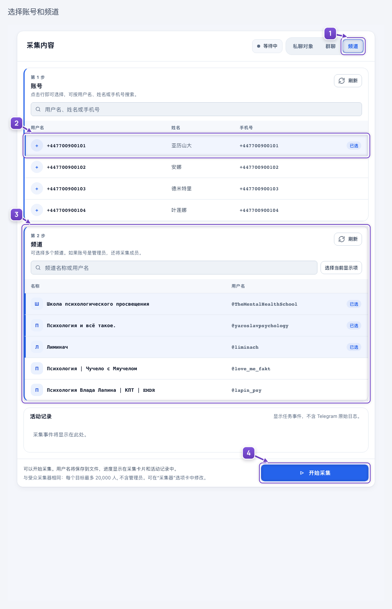Select account named 德米特里
392x609 pixels.
click(x=196, y=189)
